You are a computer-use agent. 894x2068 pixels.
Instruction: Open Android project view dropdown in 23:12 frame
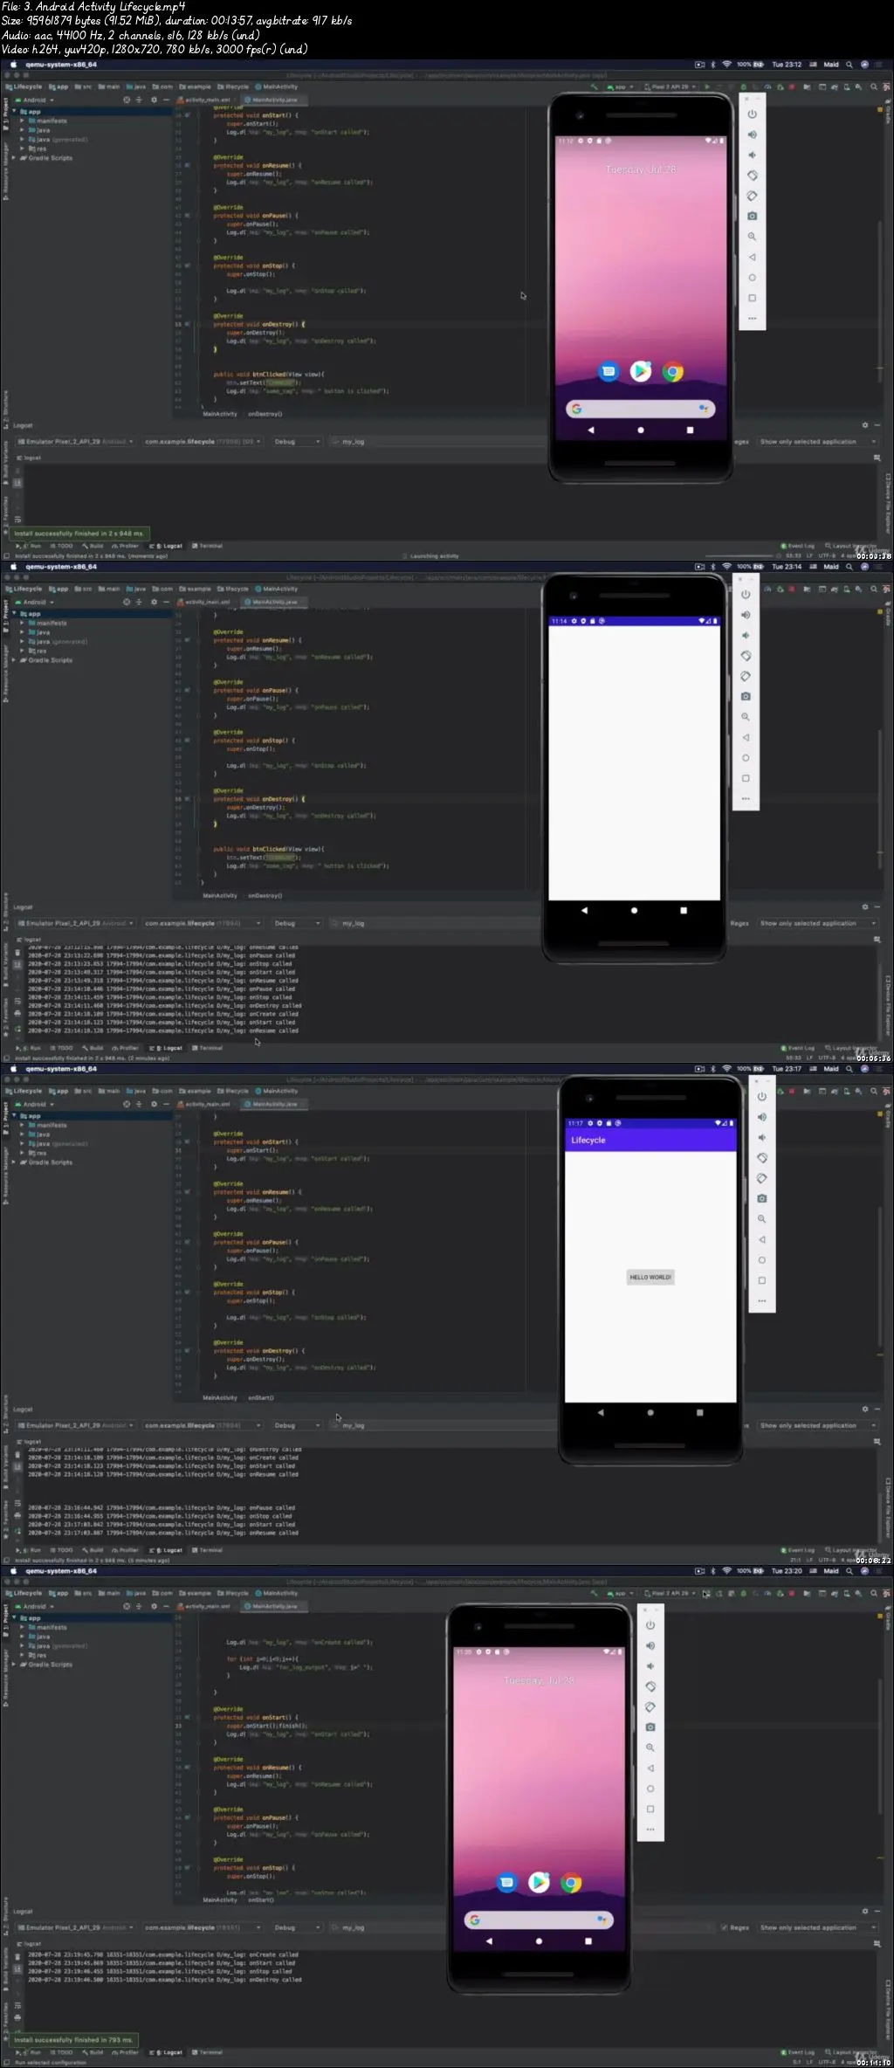tap(35, 100)
